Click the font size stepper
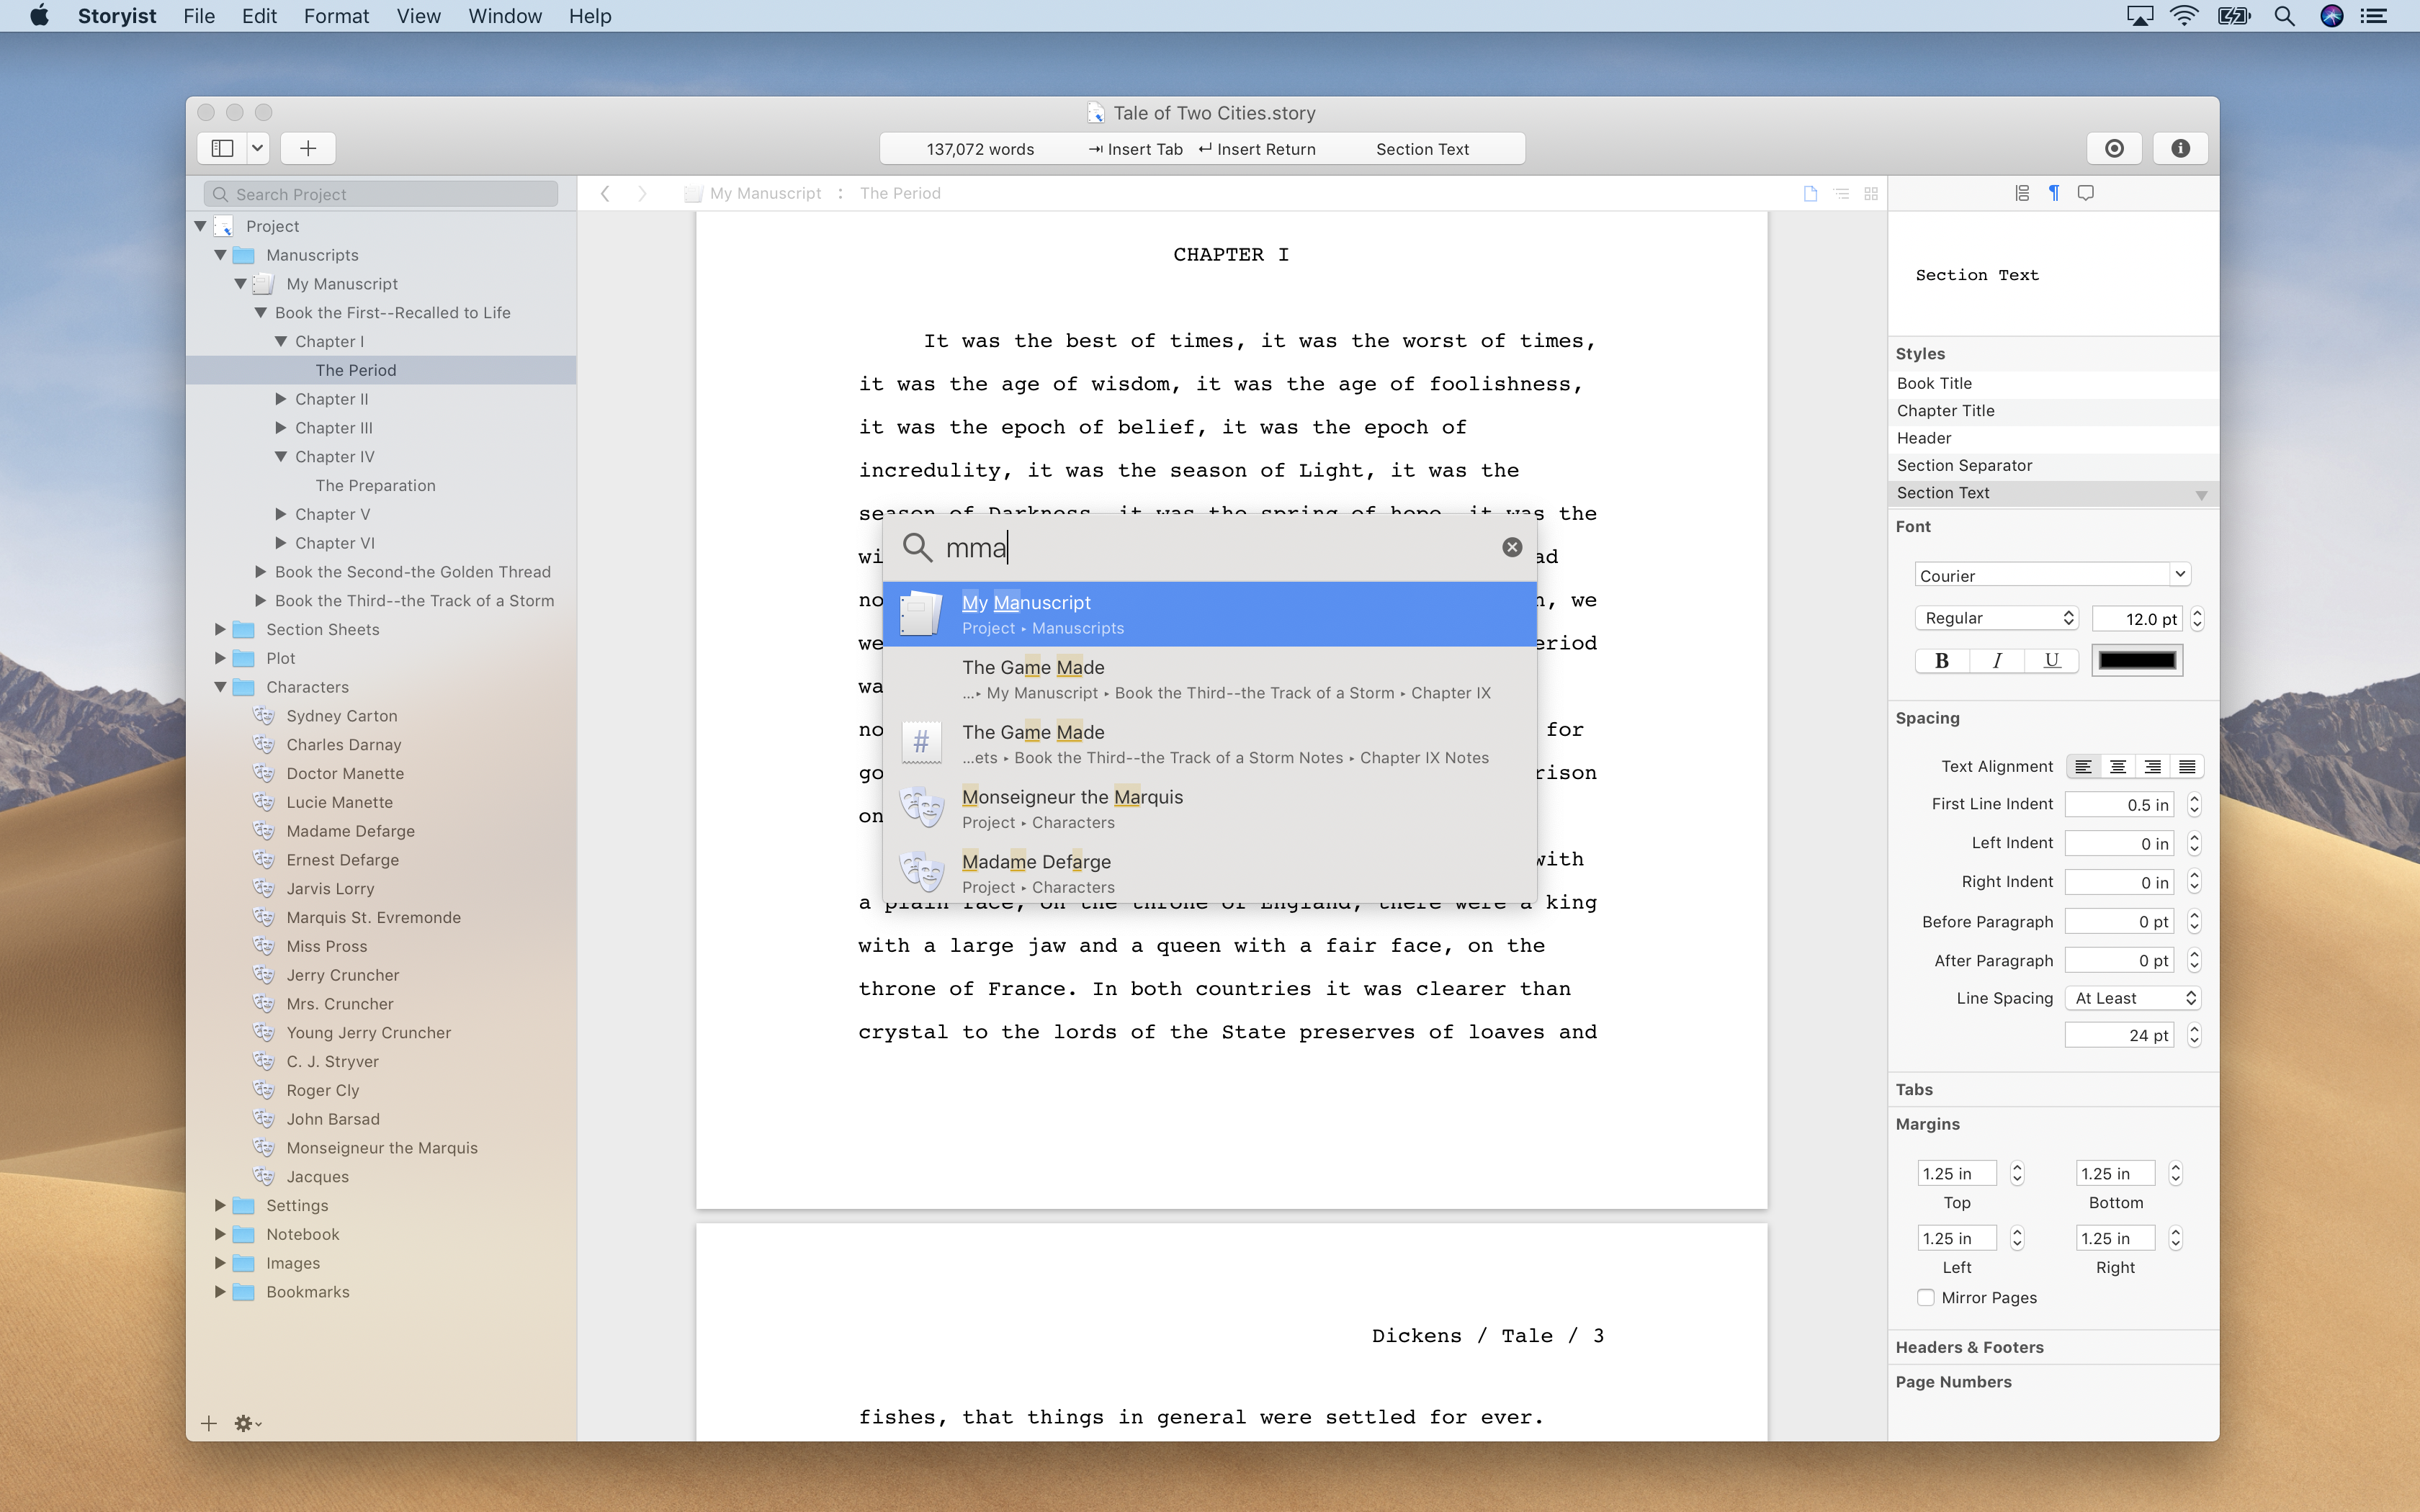This screenshot has height=1512, width=2420. (x=2197, y=618)
